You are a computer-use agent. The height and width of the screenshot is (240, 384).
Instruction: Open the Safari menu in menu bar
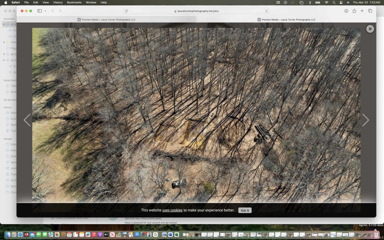pos(16,2)
